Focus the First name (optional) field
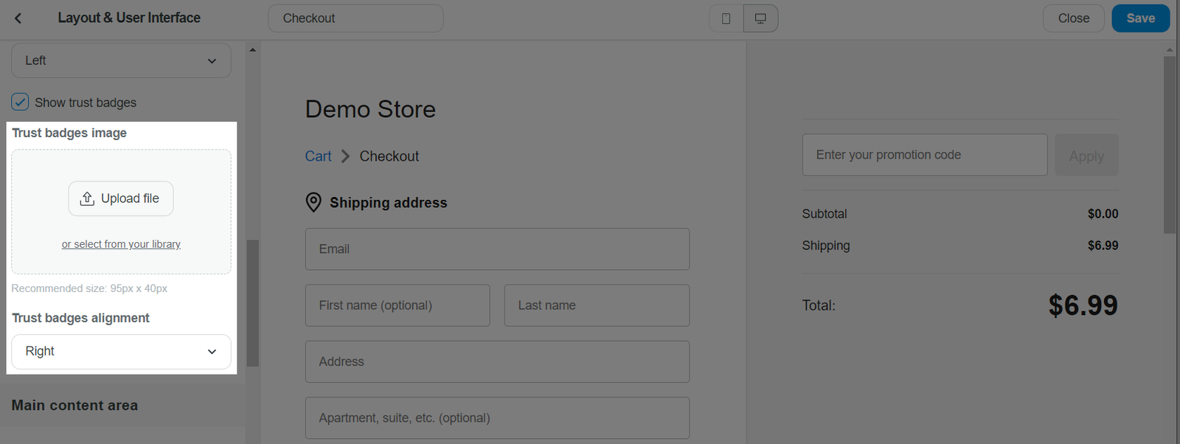 398,305
